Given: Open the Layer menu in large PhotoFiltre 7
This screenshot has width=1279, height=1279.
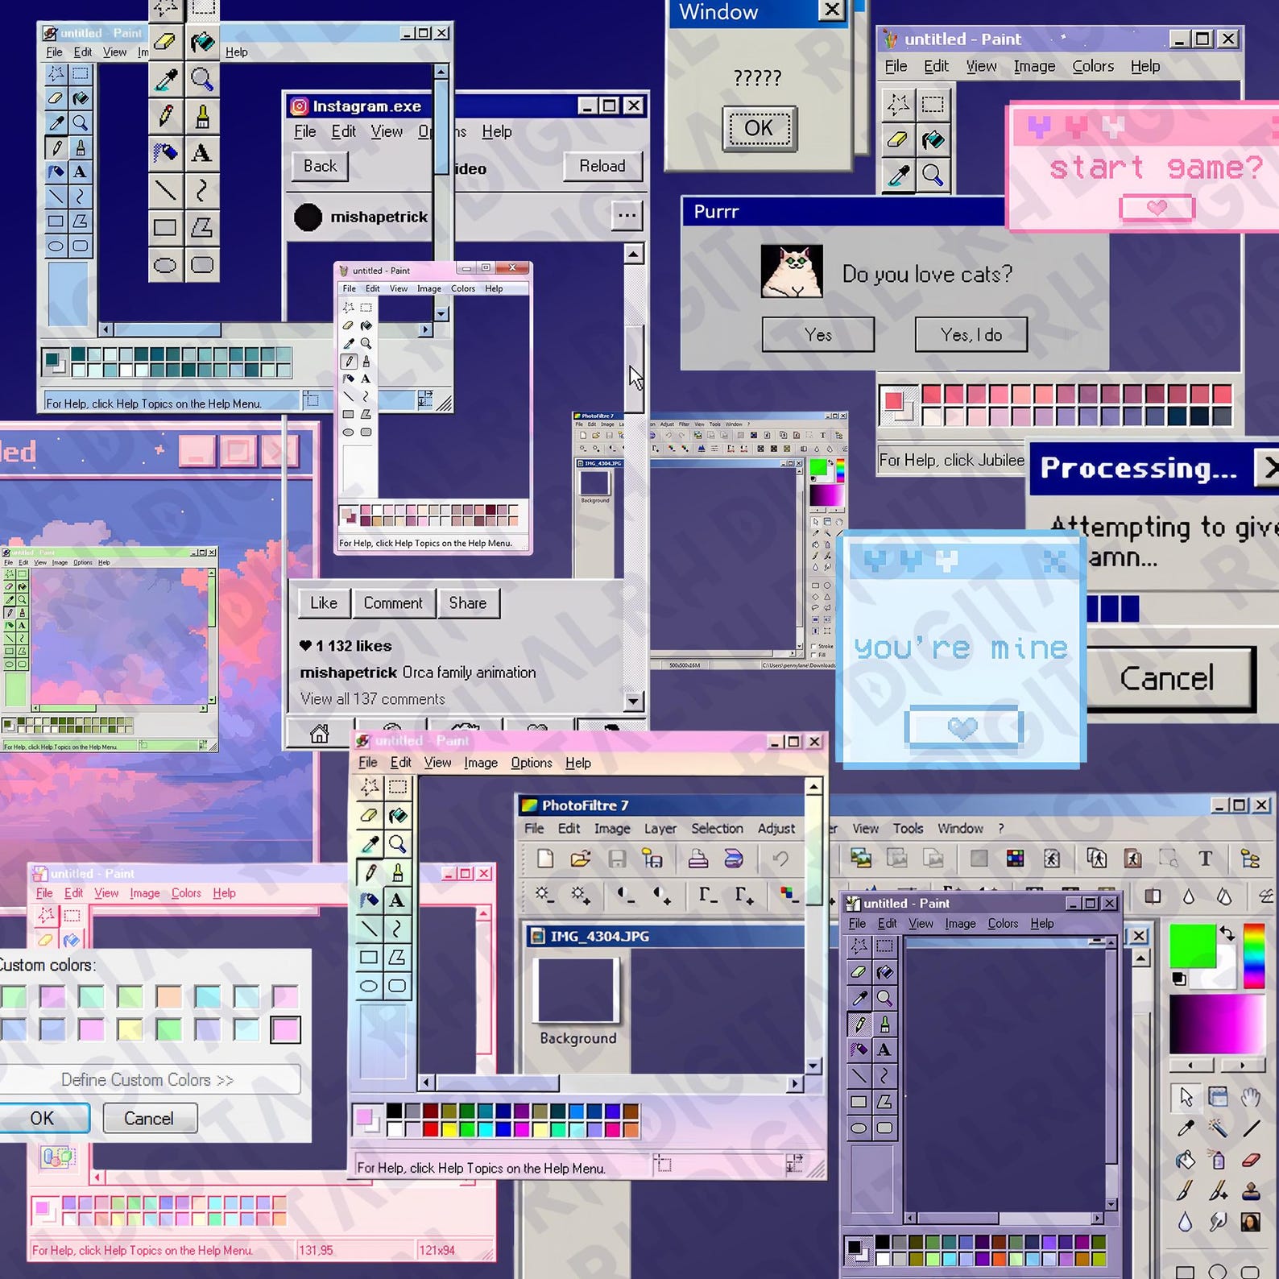Looking at the screenshot, I should [x=660, y=828].
